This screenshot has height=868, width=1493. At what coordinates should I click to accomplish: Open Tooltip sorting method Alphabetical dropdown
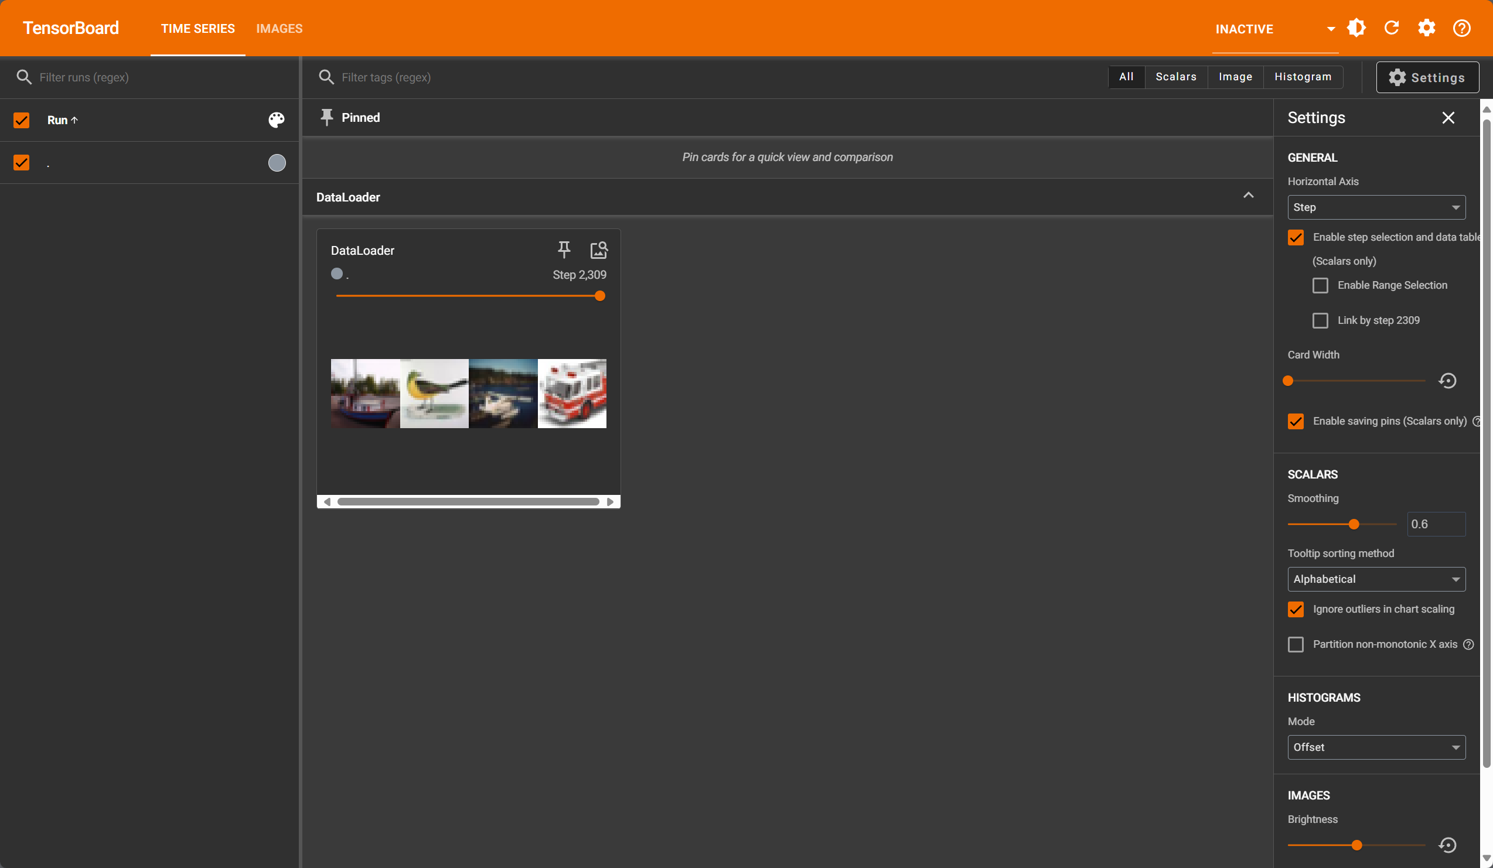[1376, 579]
